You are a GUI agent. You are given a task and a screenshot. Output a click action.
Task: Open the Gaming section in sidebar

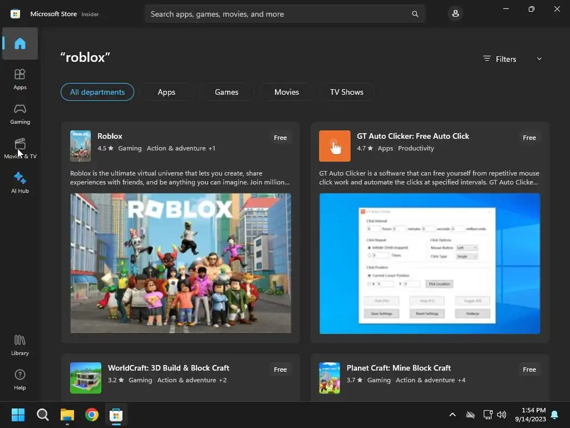tap(20, 114)
